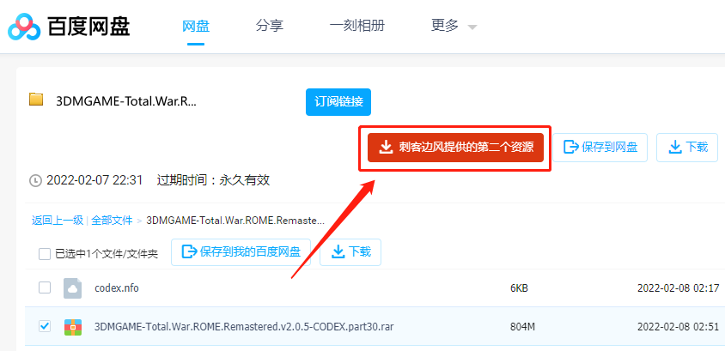This screenshot has width=725, height=351.
Task: Click the RAR archive icon for part30.rar
Action: point(73,327)
